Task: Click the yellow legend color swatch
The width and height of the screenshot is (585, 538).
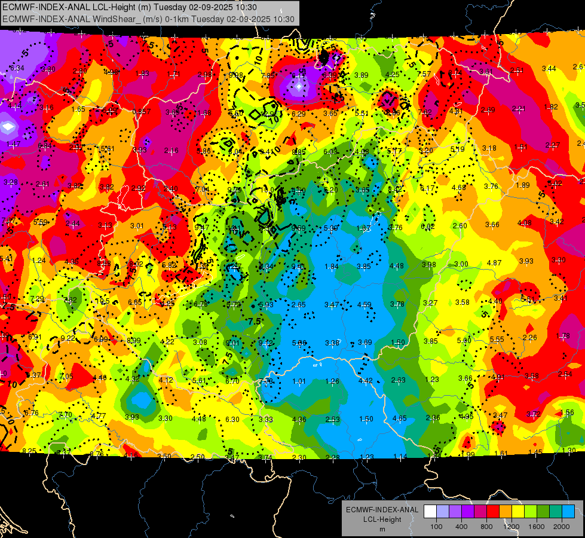Action: click(x=518, y=512)
